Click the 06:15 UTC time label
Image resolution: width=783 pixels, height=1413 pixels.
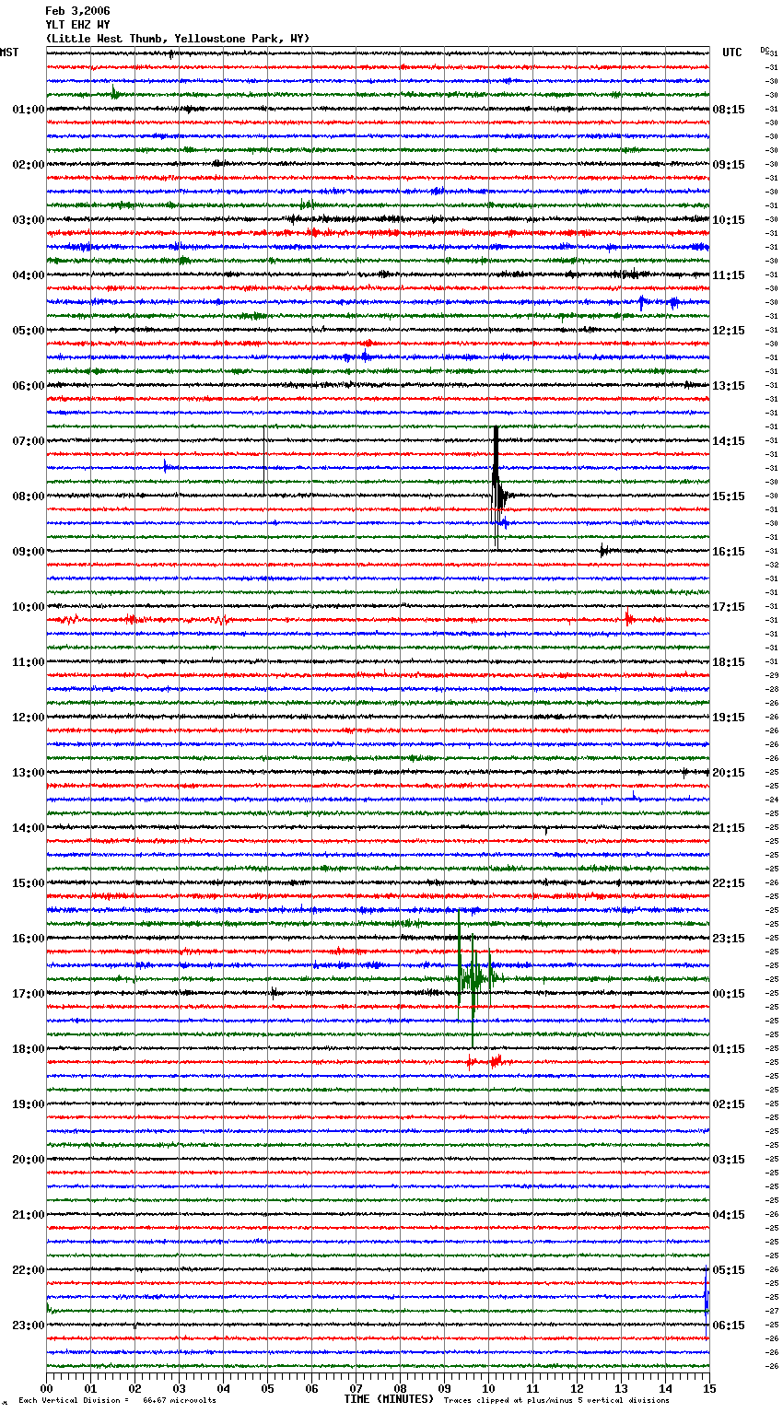tap(729, 1325)
